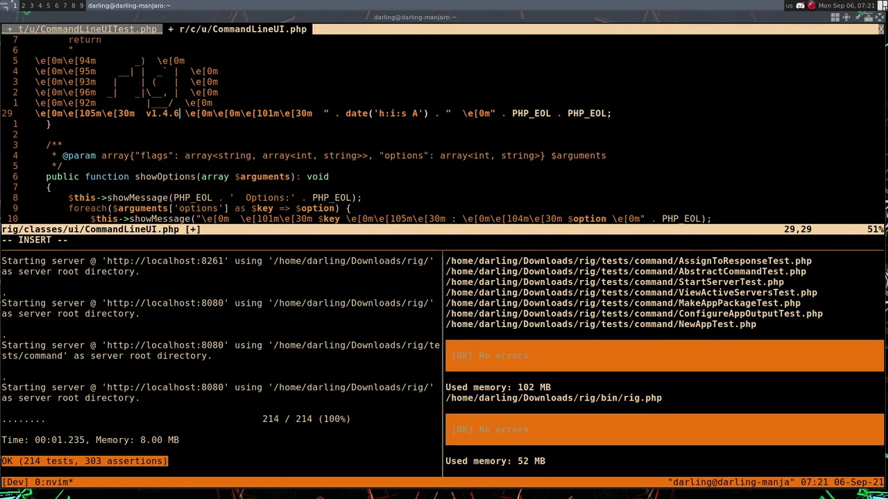Click date('h:i:s A') call in code
Viewport: 888px width, 499px height.
coord(386,113)
